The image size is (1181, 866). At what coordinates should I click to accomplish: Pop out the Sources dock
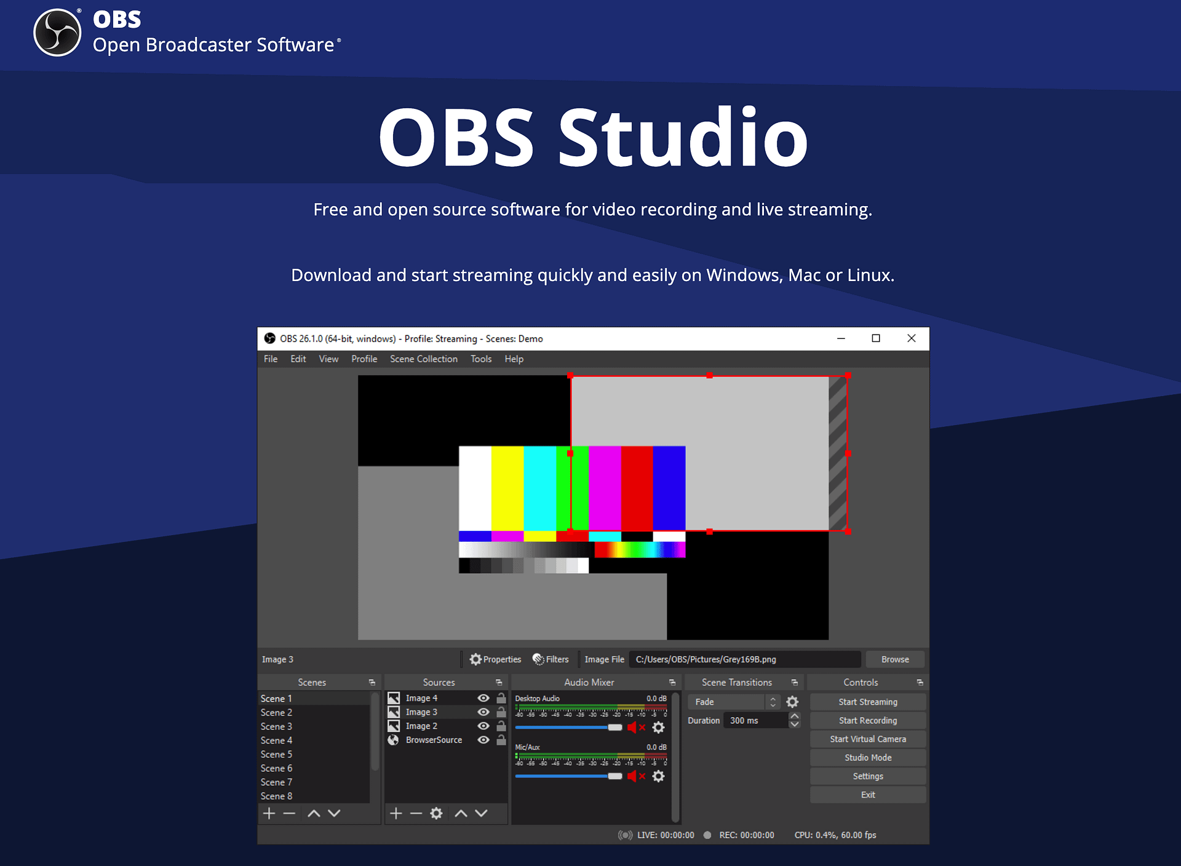pyautogui.click(x=499, y=683)
